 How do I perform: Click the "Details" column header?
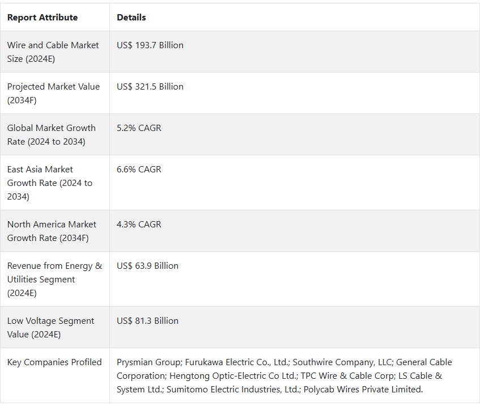131,18
